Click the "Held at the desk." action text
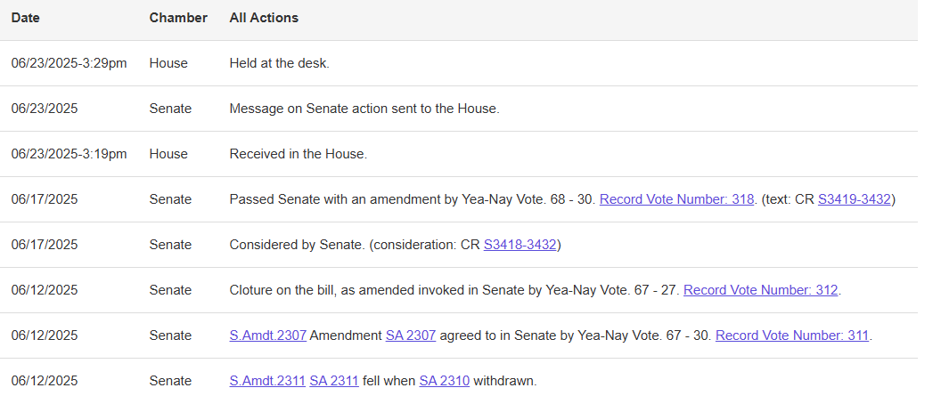Viewport: 941px width, 396px height. 280,63
